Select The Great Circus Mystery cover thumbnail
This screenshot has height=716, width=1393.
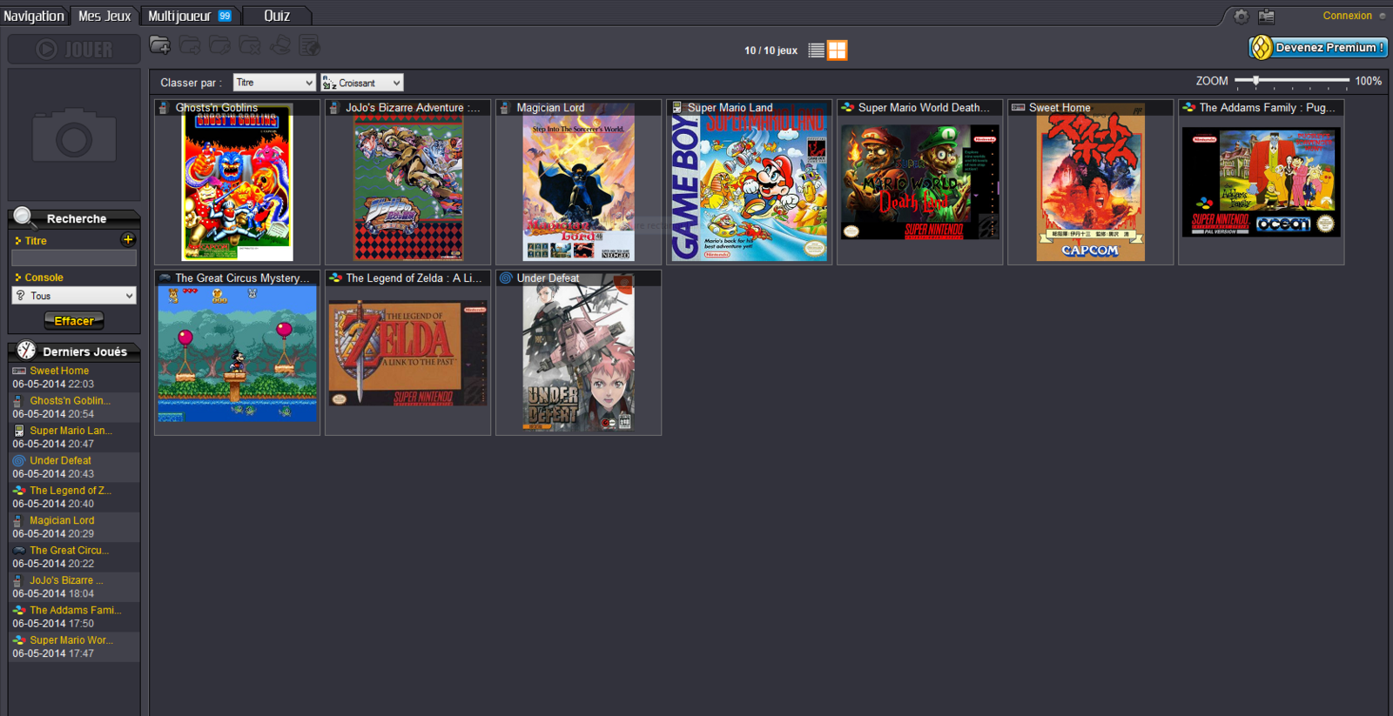click(x=237, y=354)
